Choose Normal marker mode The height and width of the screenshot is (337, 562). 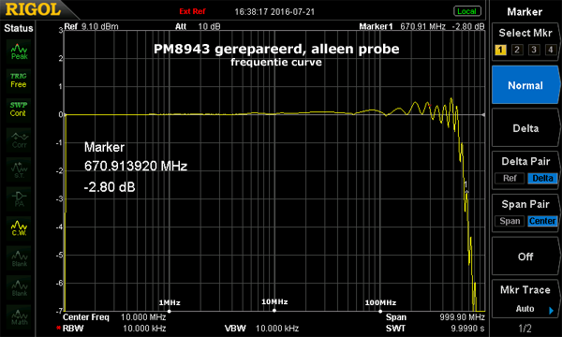[x=525, y=85]
